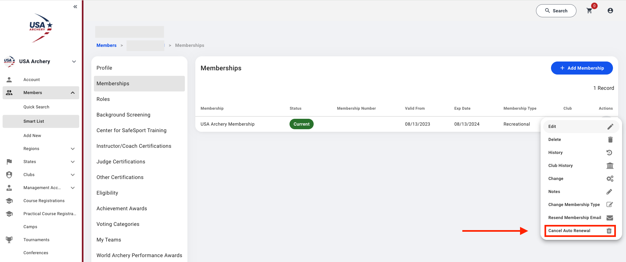Click the envelope icon beside Resend Membership Email

coord(610,218)
